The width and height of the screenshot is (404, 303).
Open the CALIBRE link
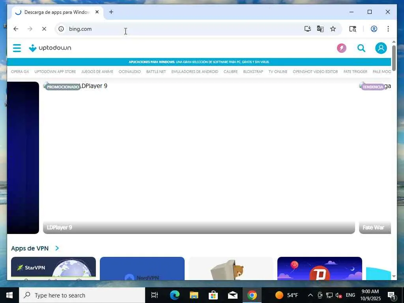point(230,72)
